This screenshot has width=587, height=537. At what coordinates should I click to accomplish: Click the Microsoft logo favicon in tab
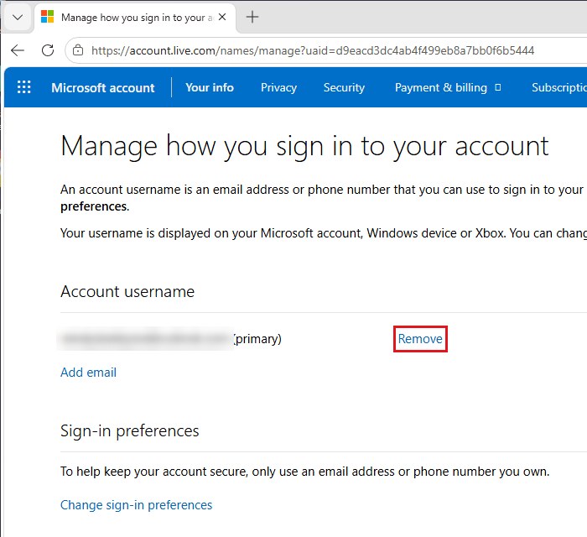tap(48, 17)
